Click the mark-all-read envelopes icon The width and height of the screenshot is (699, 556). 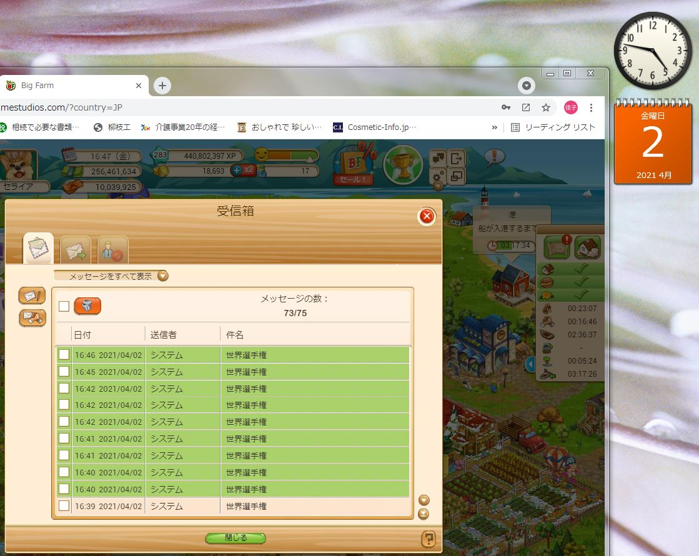coord(32,318)
